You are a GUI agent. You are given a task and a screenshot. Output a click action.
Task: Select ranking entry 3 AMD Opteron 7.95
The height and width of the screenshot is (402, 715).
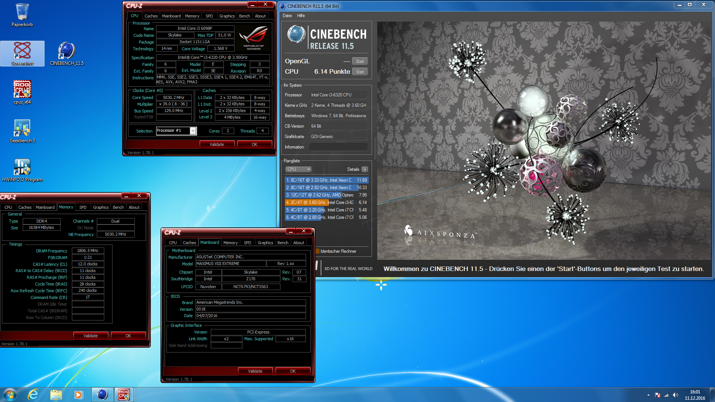click(x=327, y=195)
